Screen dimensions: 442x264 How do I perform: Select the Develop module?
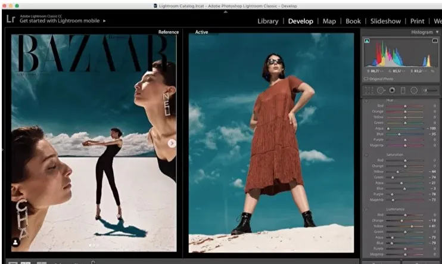click(x=300, y=21)
